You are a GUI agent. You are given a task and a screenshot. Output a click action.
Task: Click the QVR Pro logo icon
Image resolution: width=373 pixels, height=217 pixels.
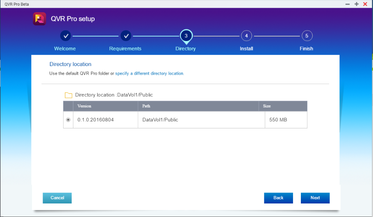(39, 19)
